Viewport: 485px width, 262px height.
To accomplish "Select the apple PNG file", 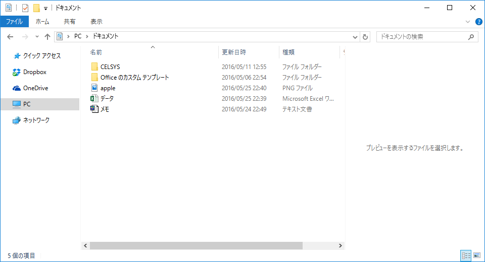I will pos(108,88).
